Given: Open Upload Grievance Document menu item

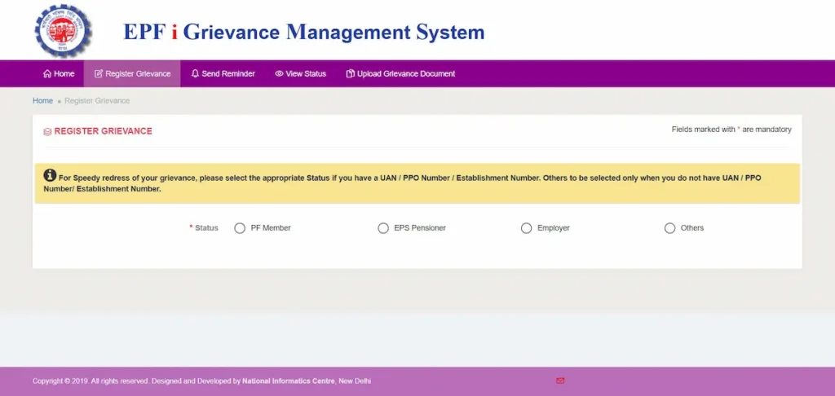Looking at the screenshot, I should (x=400, y=73).
